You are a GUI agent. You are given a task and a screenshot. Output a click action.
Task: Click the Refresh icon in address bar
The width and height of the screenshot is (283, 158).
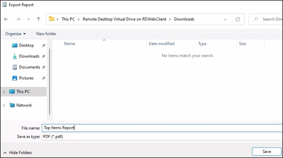(238, 19)
